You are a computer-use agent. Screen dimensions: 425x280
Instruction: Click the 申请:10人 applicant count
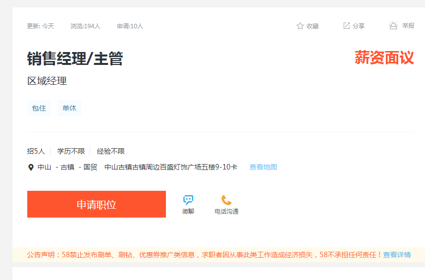coord(130,26)
